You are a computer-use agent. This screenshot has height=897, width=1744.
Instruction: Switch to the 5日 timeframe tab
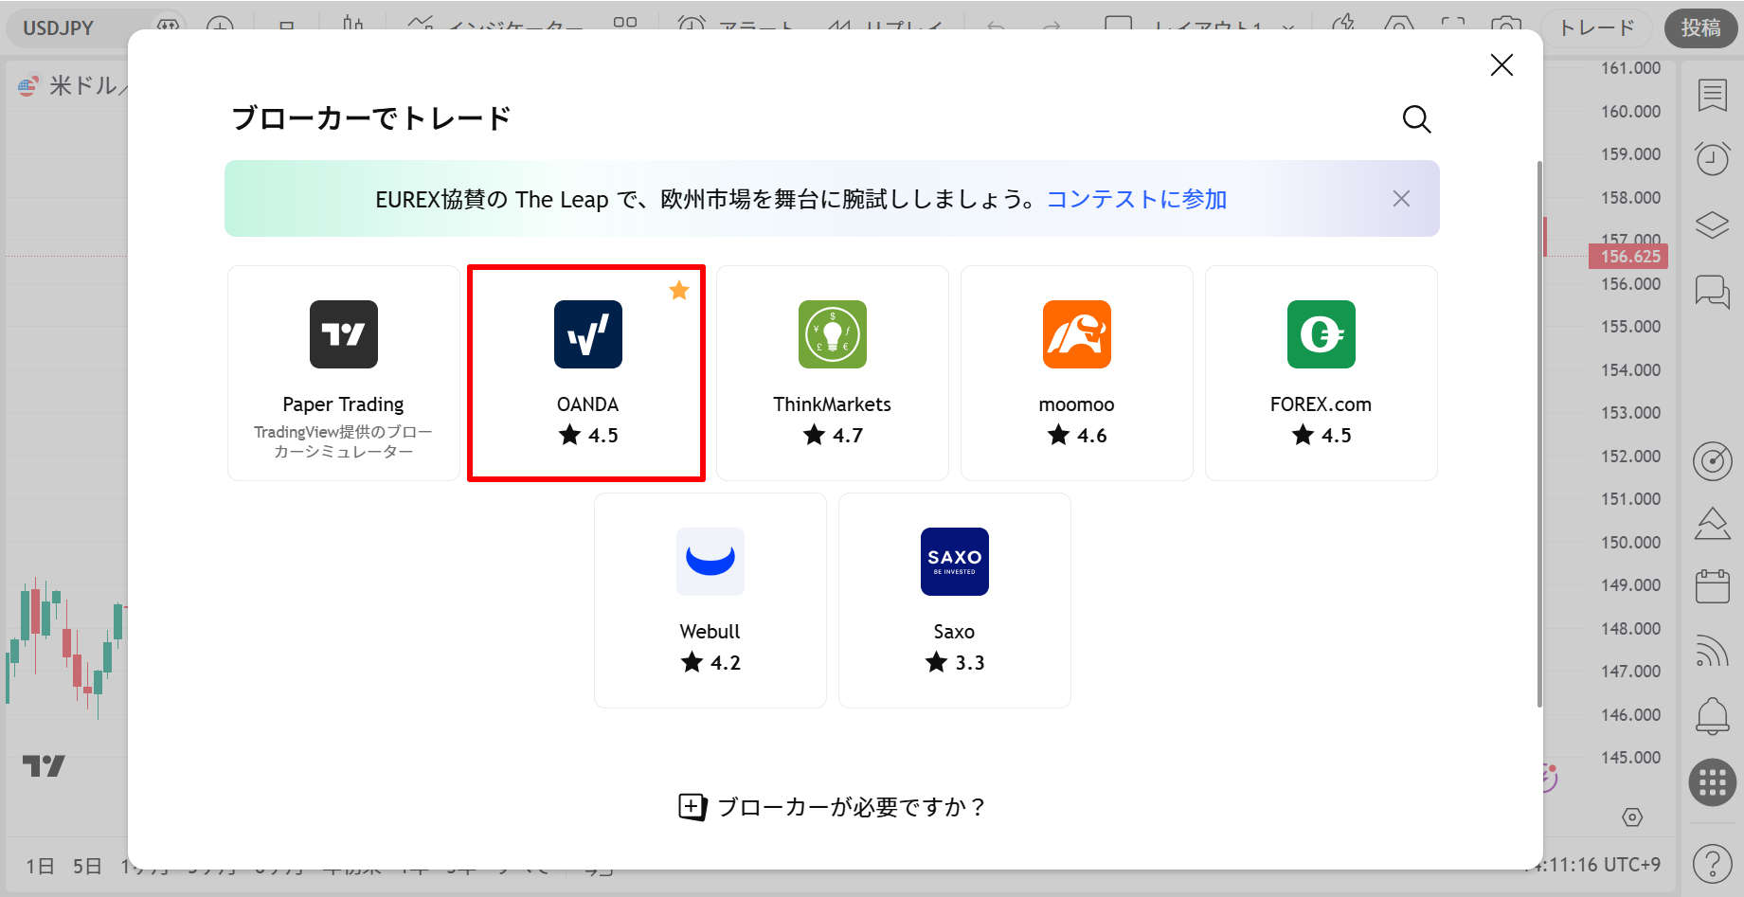coord(86,866)
